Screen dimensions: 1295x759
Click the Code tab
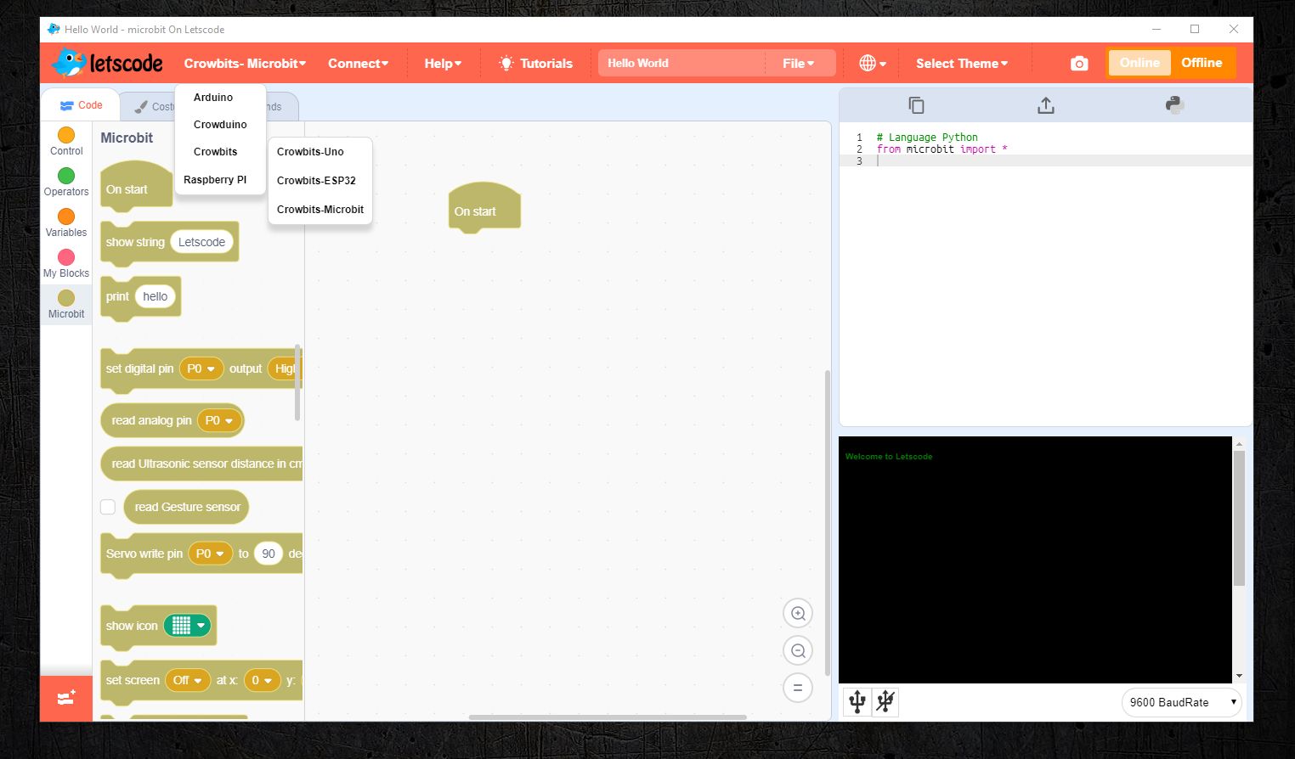click(82, 105)
